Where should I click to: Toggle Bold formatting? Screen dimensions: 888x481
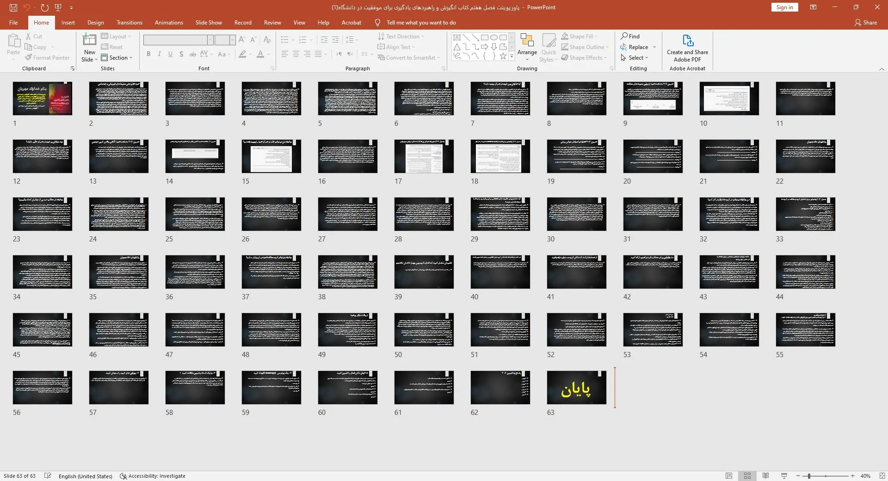click(x=148, y=54)
